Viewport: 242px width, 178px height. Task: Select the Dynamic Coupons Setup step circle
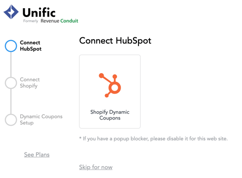11,120
